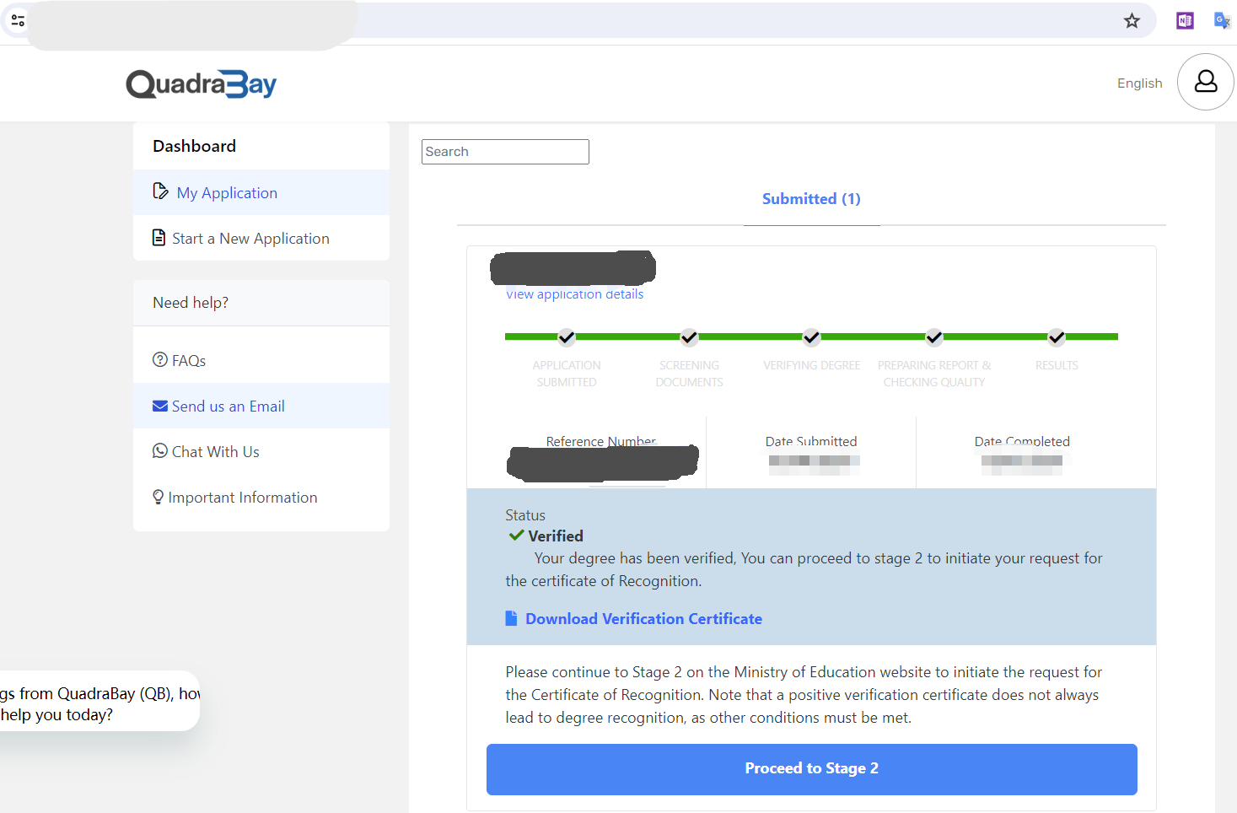Click the VERIFYING DEGREE step label
The width and height of the screenshot is (1237, 813).
click(x=811, y=365)
